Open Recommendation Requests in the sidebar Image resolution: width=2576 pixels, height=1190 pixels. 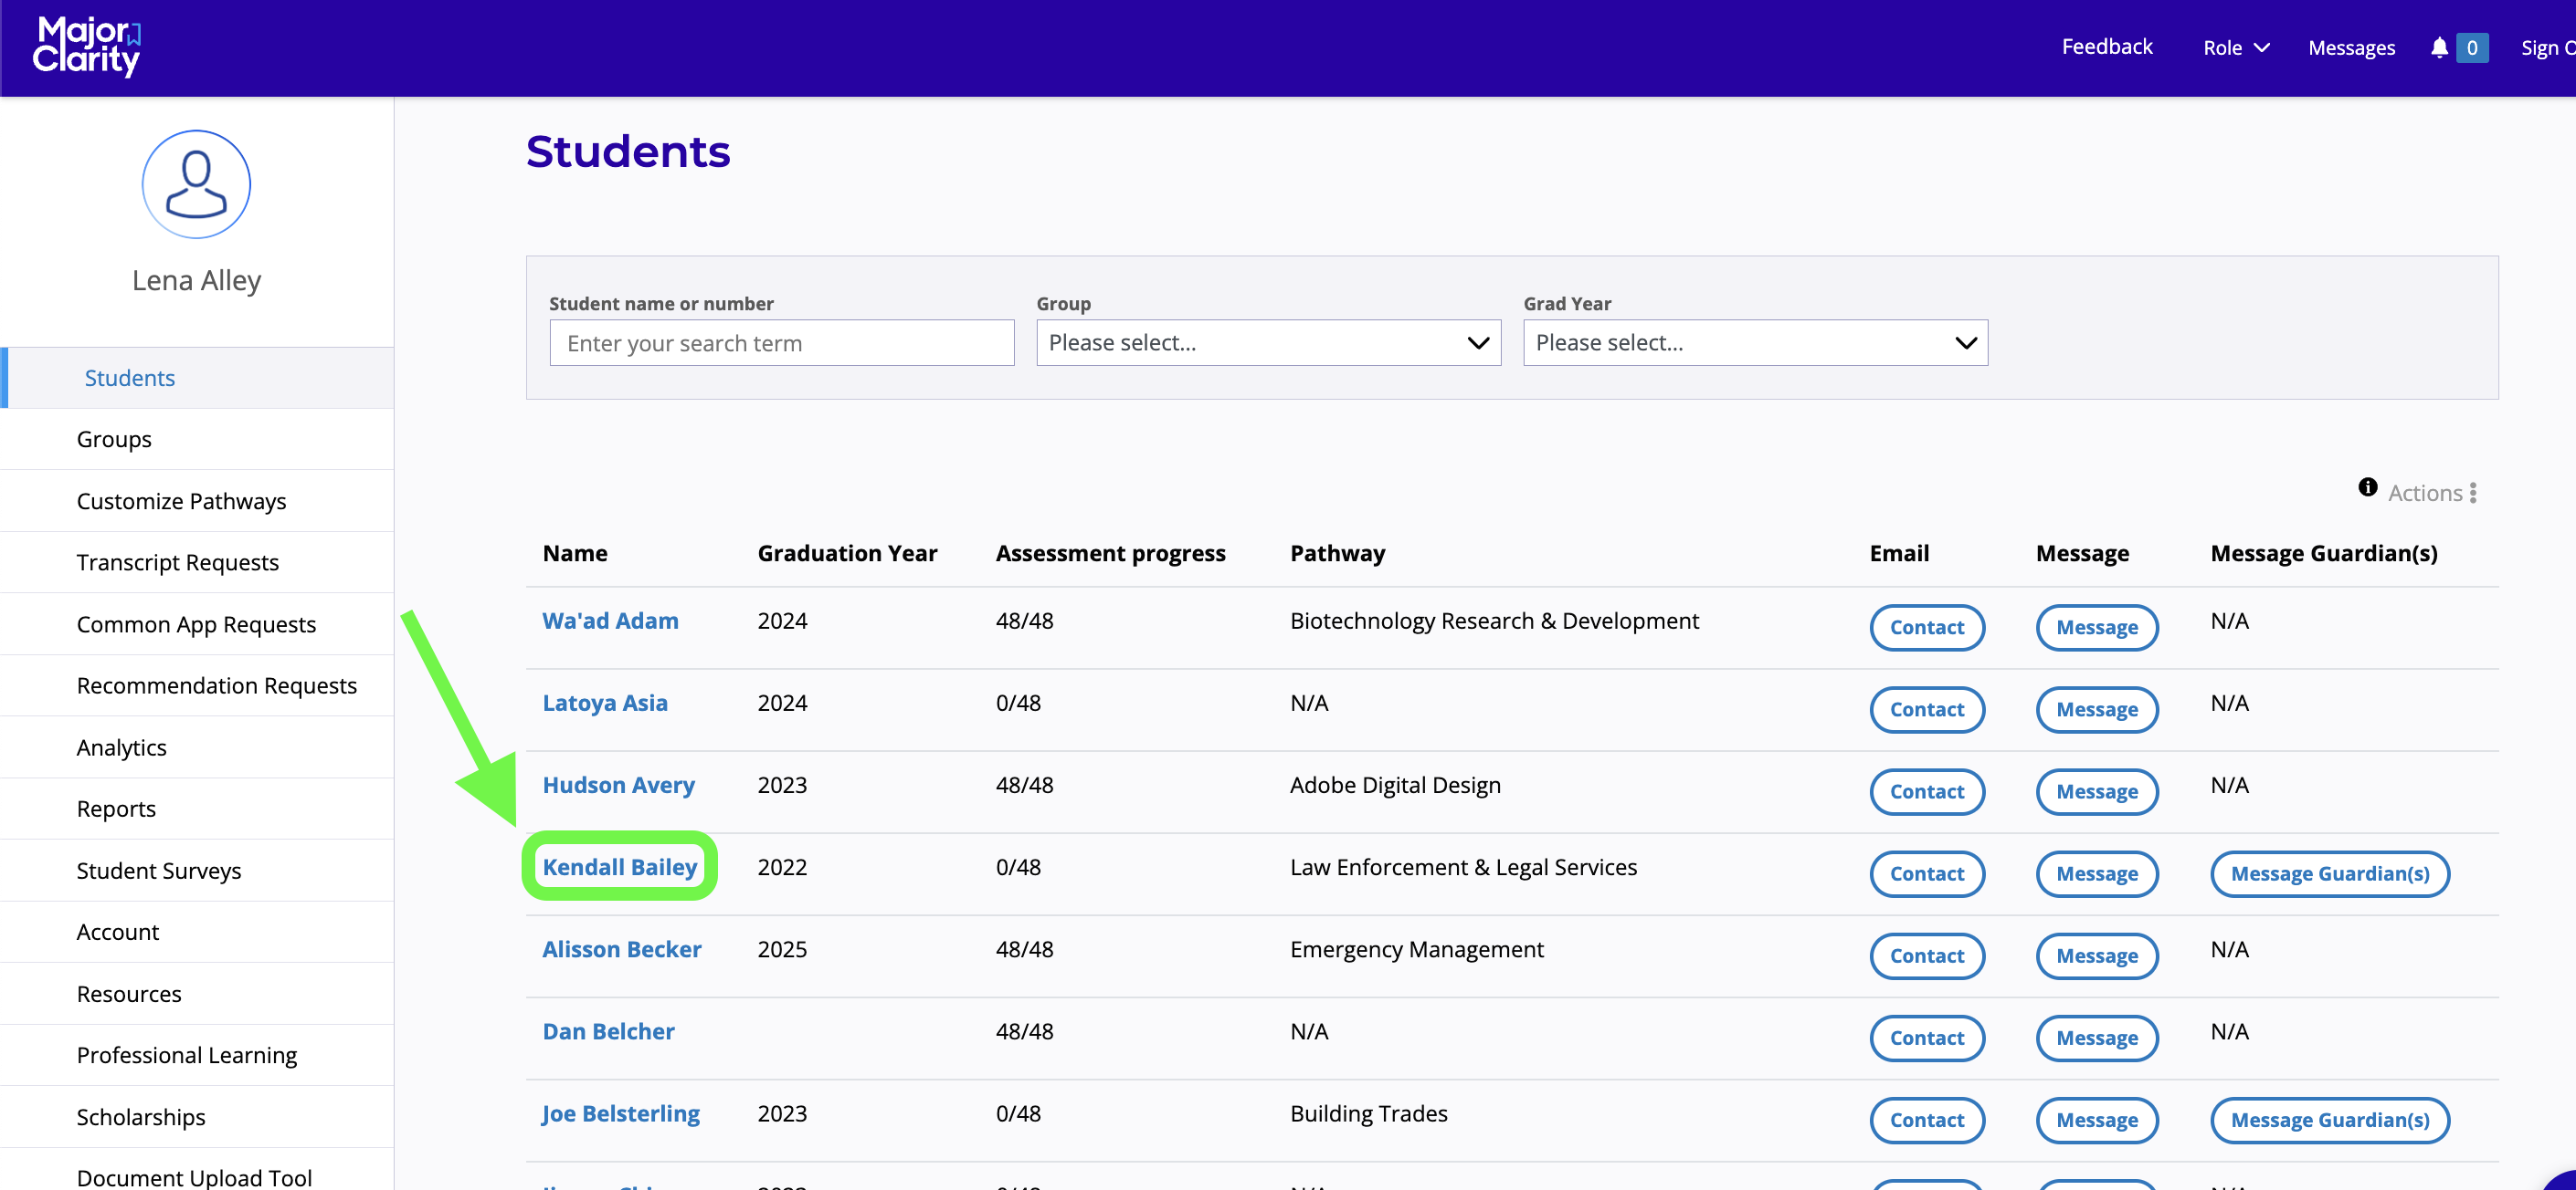point(197,685)
